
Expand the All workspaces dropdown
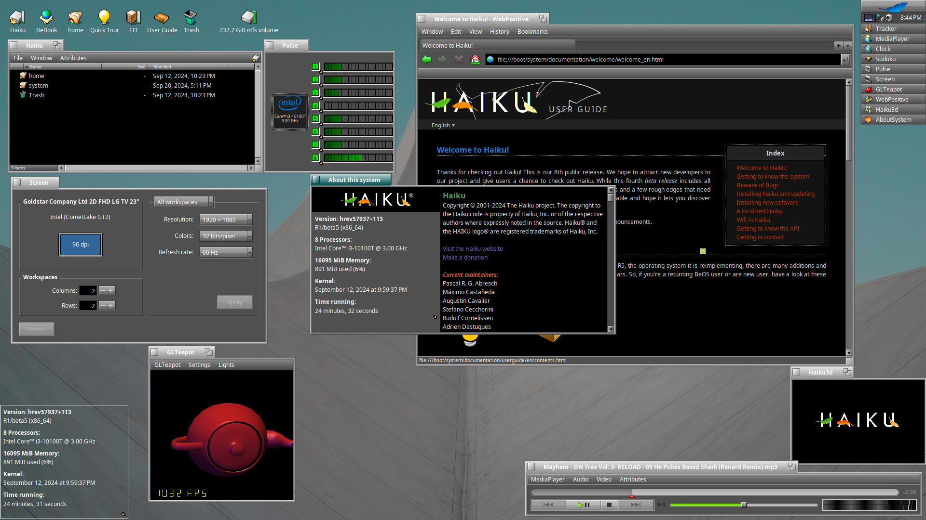point(183,202)
